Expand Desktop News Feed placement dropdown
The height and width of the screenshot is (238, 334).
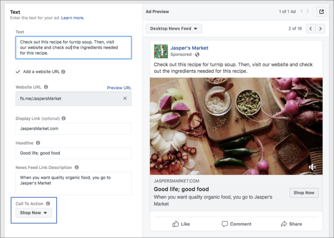174,29
